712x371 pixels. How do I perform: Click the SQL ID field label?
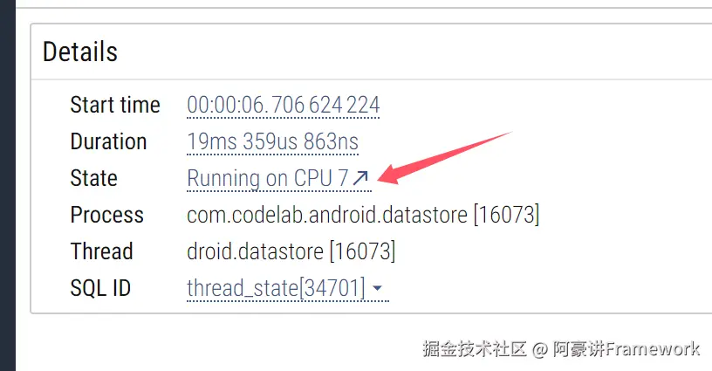click(x=100, y=288)
